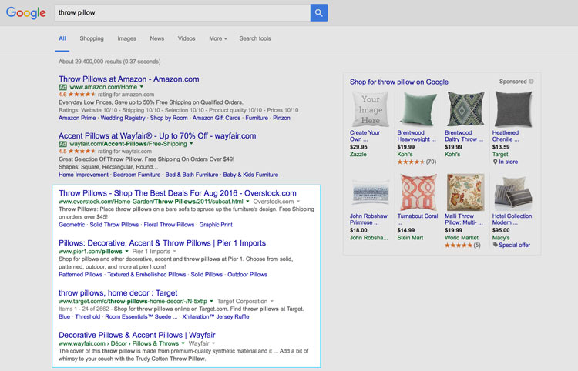This screenshot has width=578, height=371.
Task: Expand the Wayfair ad URL dropdown arrow
Action: click(191, 144)
